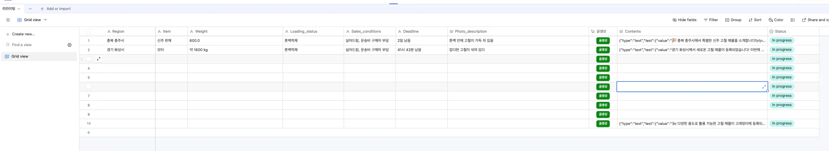Image resolution: width=829 pixels, height=151 pixels.
Task: Open the Deadline column header menu
Action: pyautogui.click(x=422, y=32)
